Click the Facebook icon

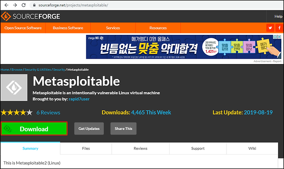point(279,28)
